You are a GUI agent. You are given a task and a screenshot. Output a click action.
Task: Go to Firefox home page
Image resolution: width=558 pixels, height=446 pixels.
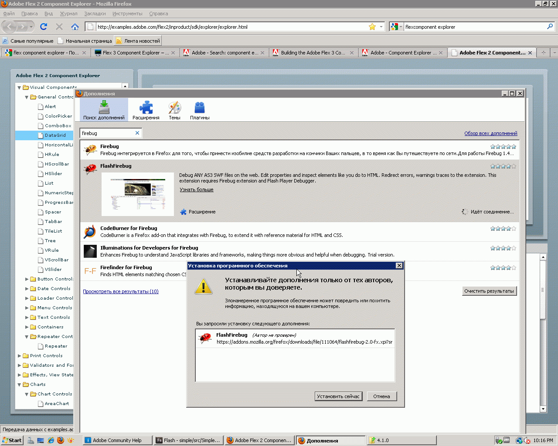(75, 27)
